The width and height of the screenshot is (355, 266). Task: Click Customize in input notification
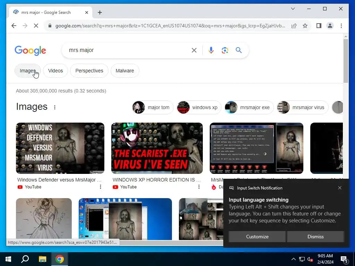257,237
